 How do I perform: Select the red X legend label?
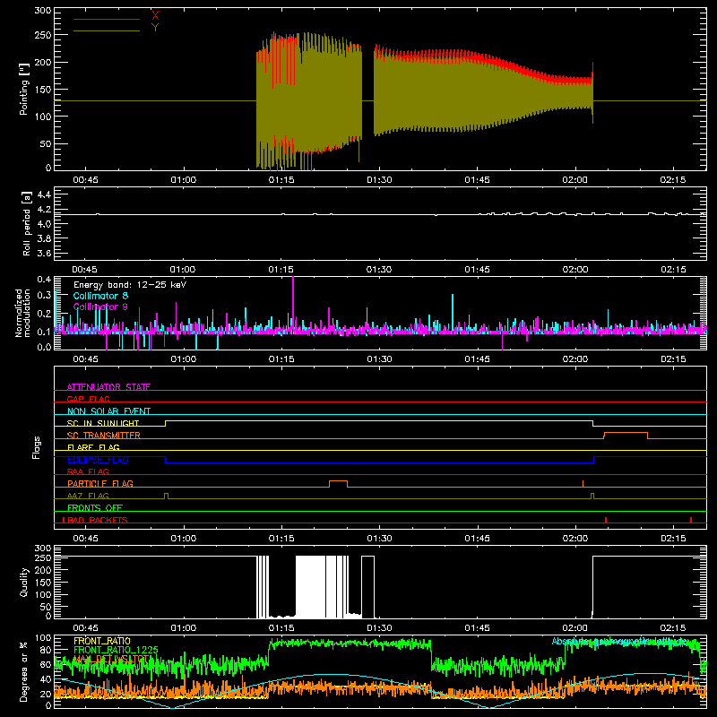(155, 15)
